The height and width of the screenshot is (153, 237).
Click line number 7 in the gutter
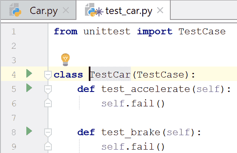(14, 118)
